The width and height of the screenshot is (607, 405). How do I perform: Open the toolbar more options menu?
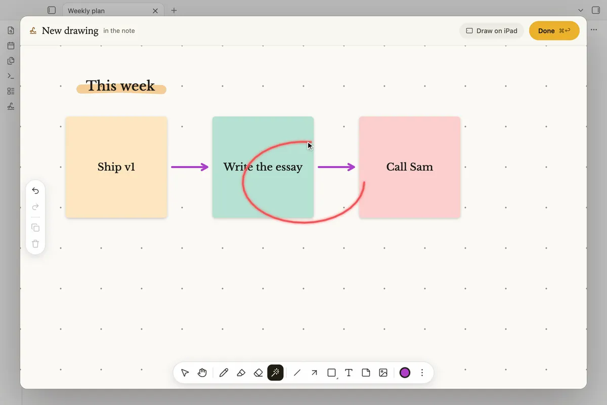[x=422, y=373]
